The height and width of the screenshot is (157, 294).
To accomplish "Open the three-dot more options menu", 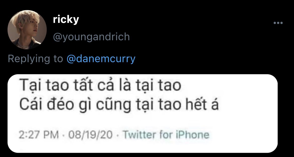I will (x=278, y=23).
